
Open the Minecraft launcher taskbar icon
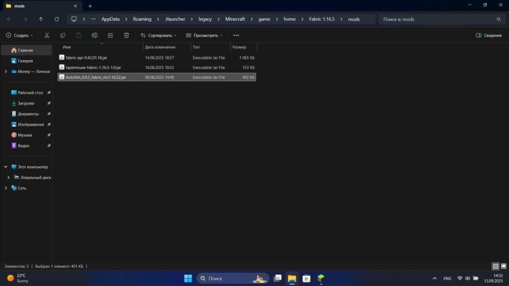point(321,278)
